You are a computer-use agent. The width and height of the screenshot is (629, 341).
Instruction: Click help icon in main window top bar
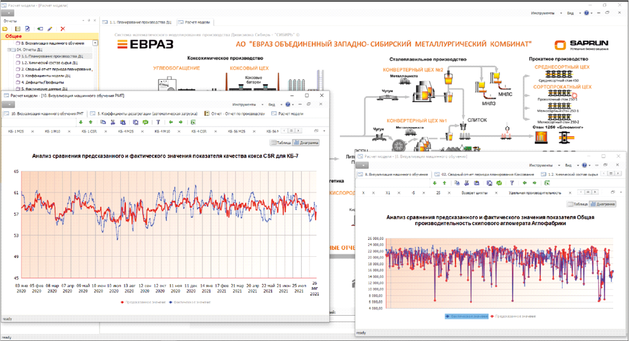[x=587, y=13]
